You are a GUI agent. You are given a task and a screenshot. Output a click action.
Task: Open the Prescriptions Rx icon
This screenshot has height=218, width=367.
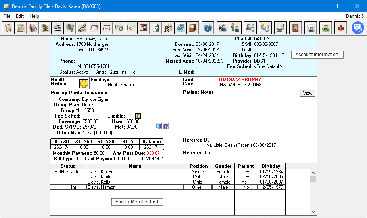[x=168, y=28]
